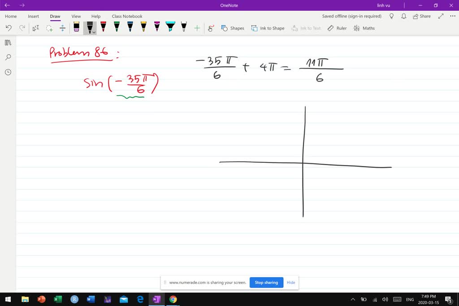The height and width of the screenshot is (306, 459).
Task: Click the Undo arrow icon
Action: tap(9, 28)
